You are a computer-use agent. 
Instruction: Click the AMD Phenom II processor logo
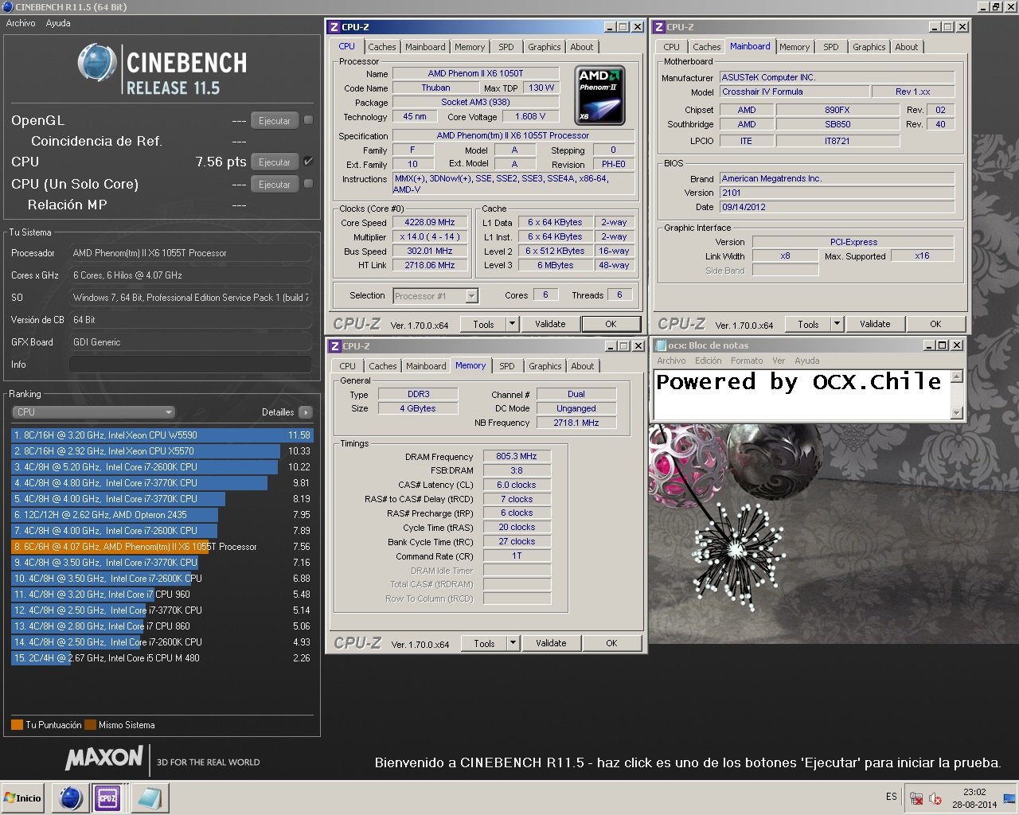599,95
